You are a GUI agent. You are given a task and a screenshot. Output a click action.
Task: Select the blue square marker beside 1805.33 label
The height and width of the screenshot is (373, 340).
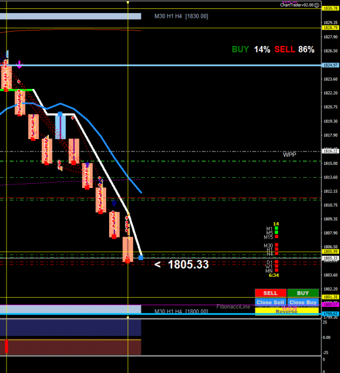click(x=141, y=258)
